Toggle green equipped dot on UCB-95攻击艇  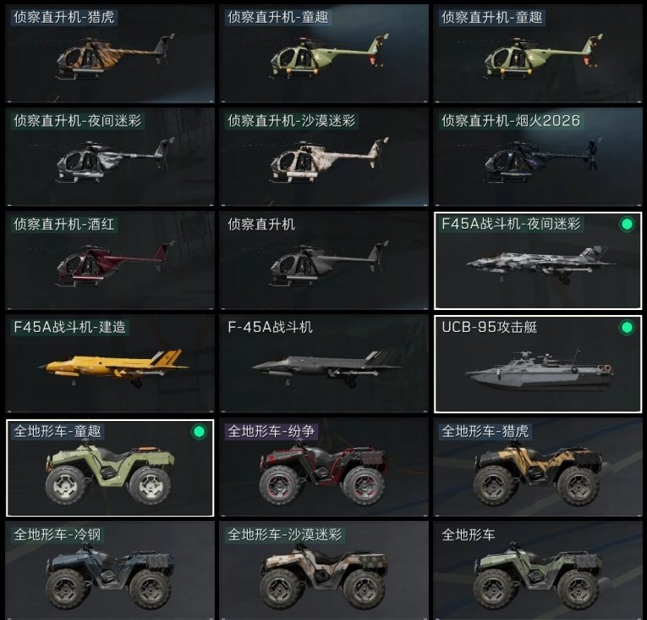click(627, 327)
